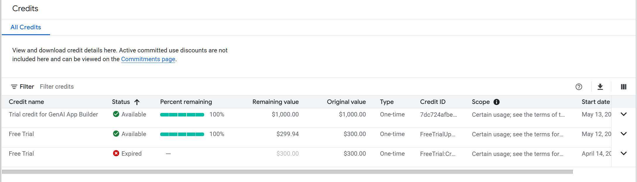Click the Start date column header
This screenshot has width=637, height=182.
point(595,102)
